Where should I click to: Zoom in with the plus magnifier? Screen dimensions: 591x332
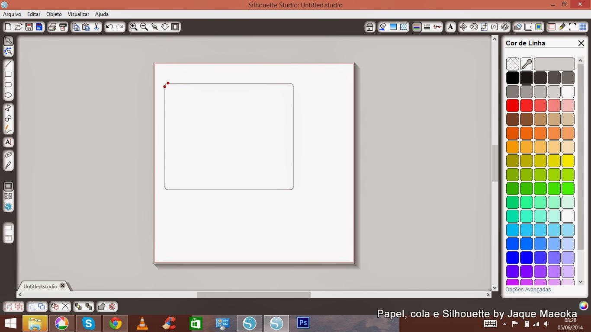click(134, 27)
